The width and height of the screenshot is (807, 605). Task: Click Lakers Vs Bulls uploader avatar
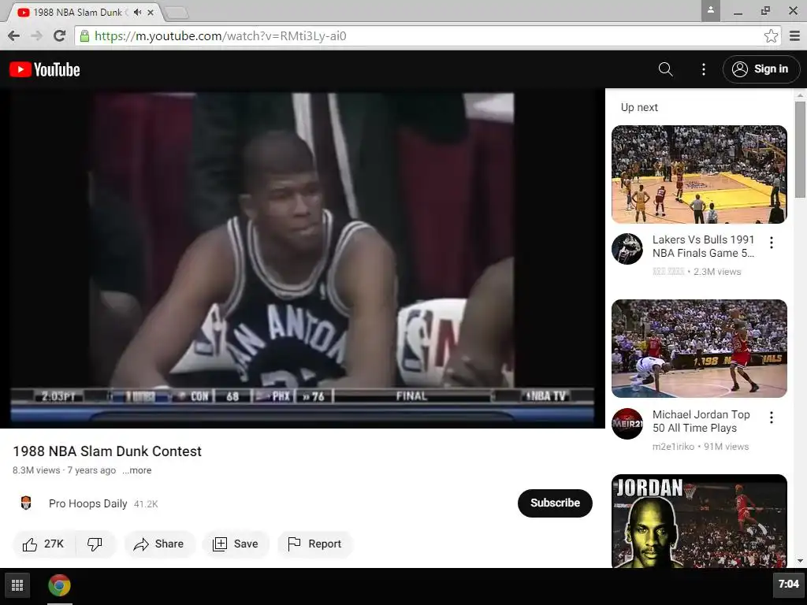[627, 248]
